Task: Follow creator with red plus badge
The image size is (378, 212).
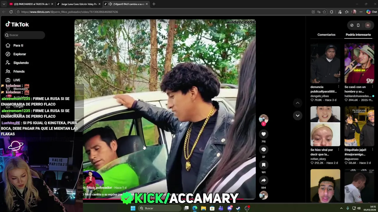Action: point(263,124)
